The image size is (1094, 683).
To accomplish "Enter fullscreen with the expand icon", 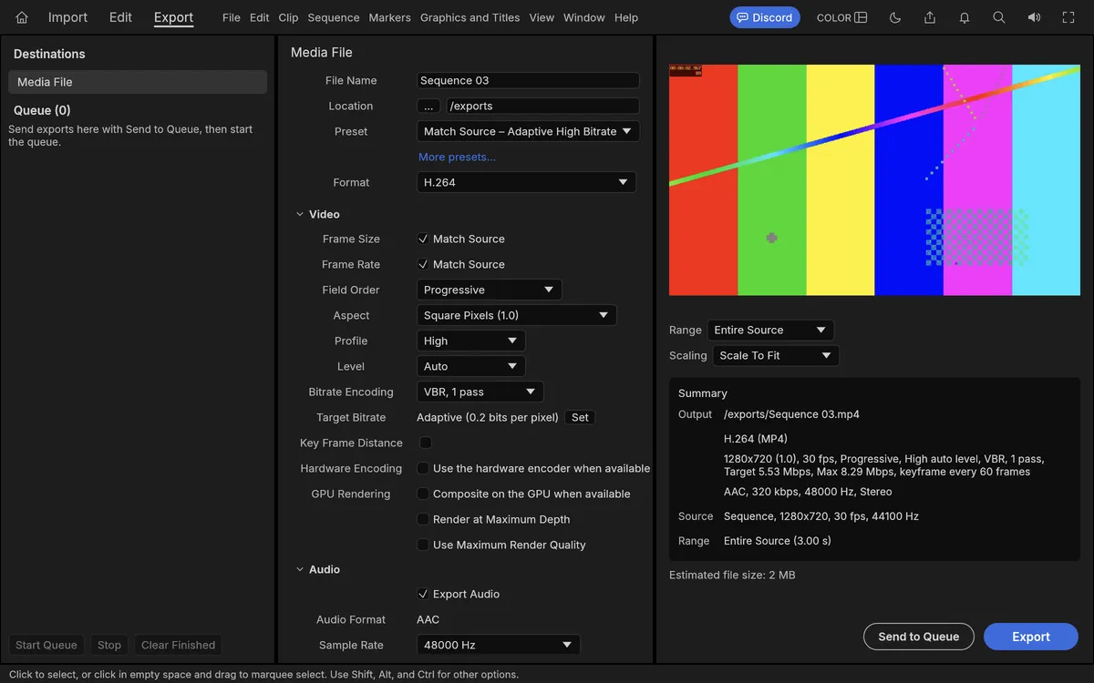I will [1068, 17].
